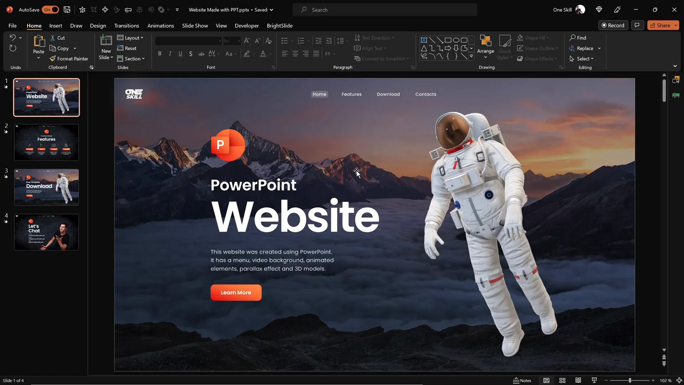Image resolution: width=684 pixels, height=385 pixels.
Task: Open the font name combo box
Action: pos(188,41)
